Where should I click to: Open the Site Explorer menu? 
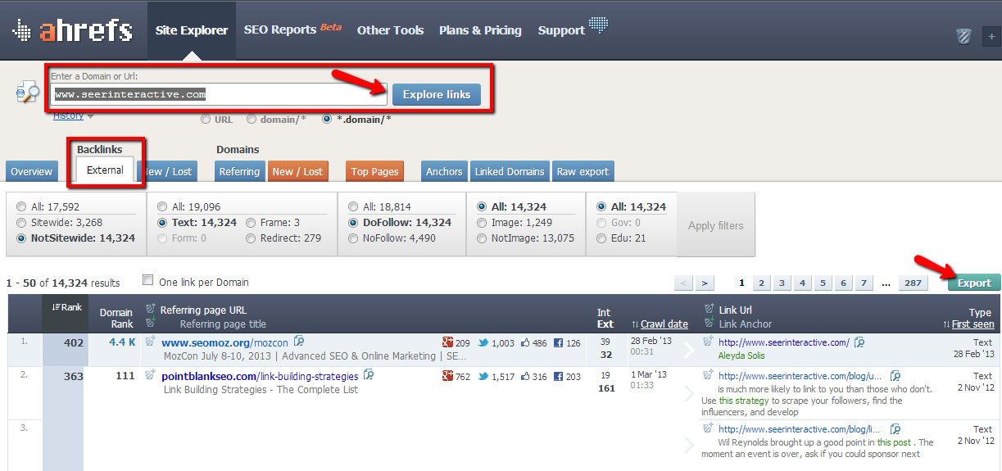click(x=192, y=30)
